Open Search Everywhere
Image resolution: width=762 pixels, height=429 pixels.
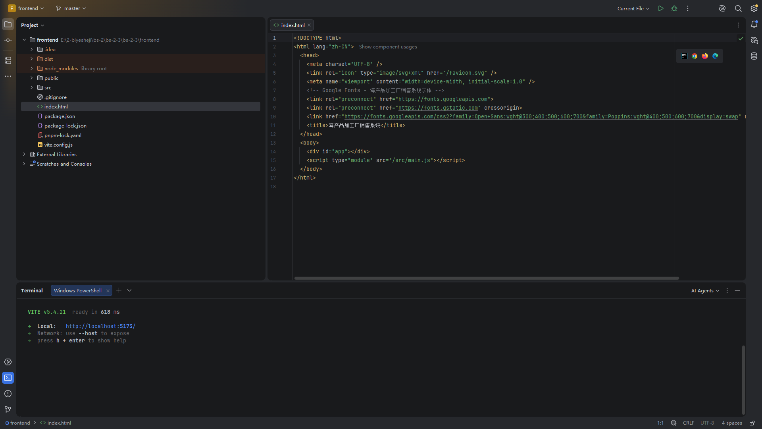click(738, 8)
